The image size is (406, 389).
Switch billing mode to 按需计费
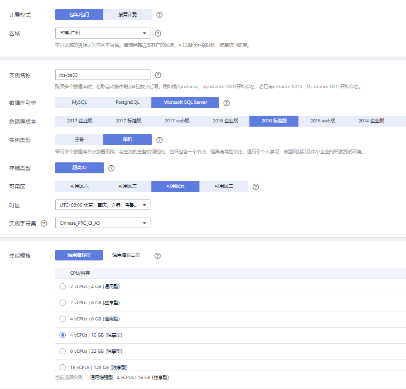[127, 15]
